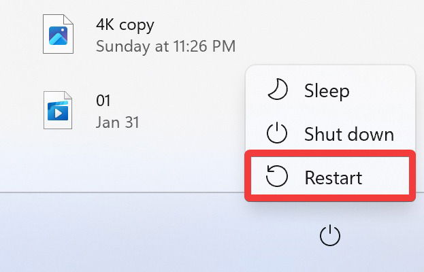The height and width of the screenshot is (272, 424).
Task: Click the circular arrow Restart icon
Action: point(276,176)
